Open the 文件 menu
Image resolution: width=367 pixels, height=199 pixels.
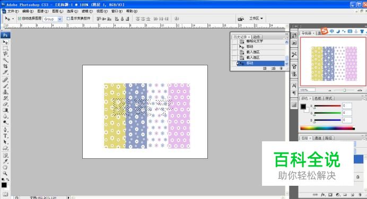tap(13, 11)
